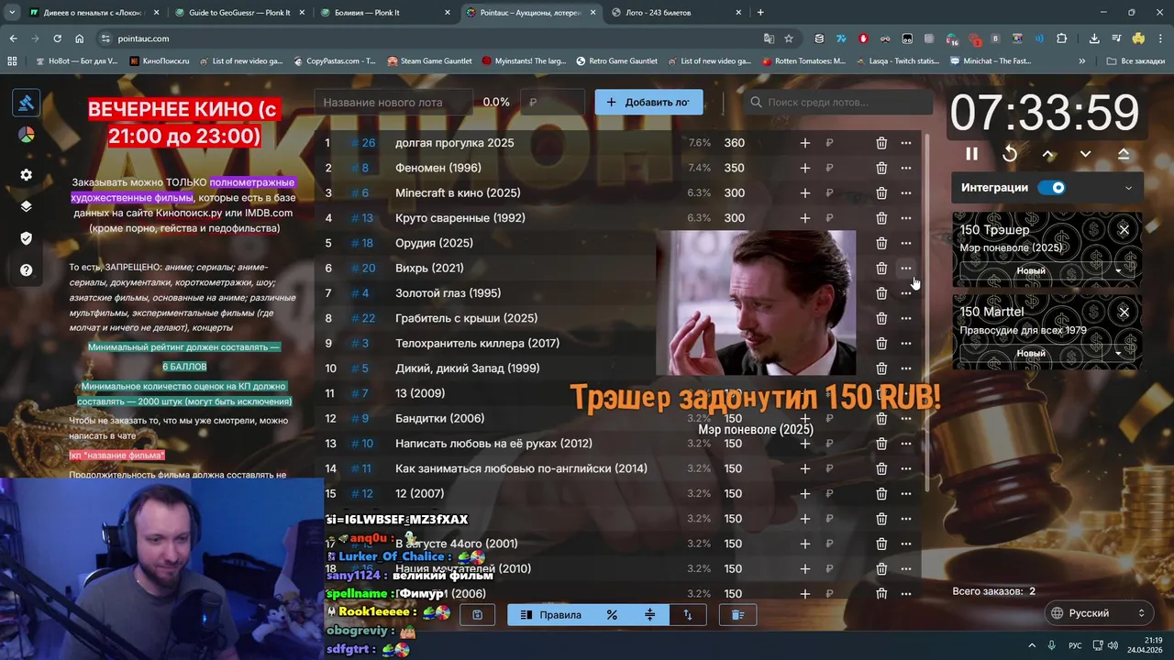
Task: Open a new browser tab
Action: tap(760, 13)
